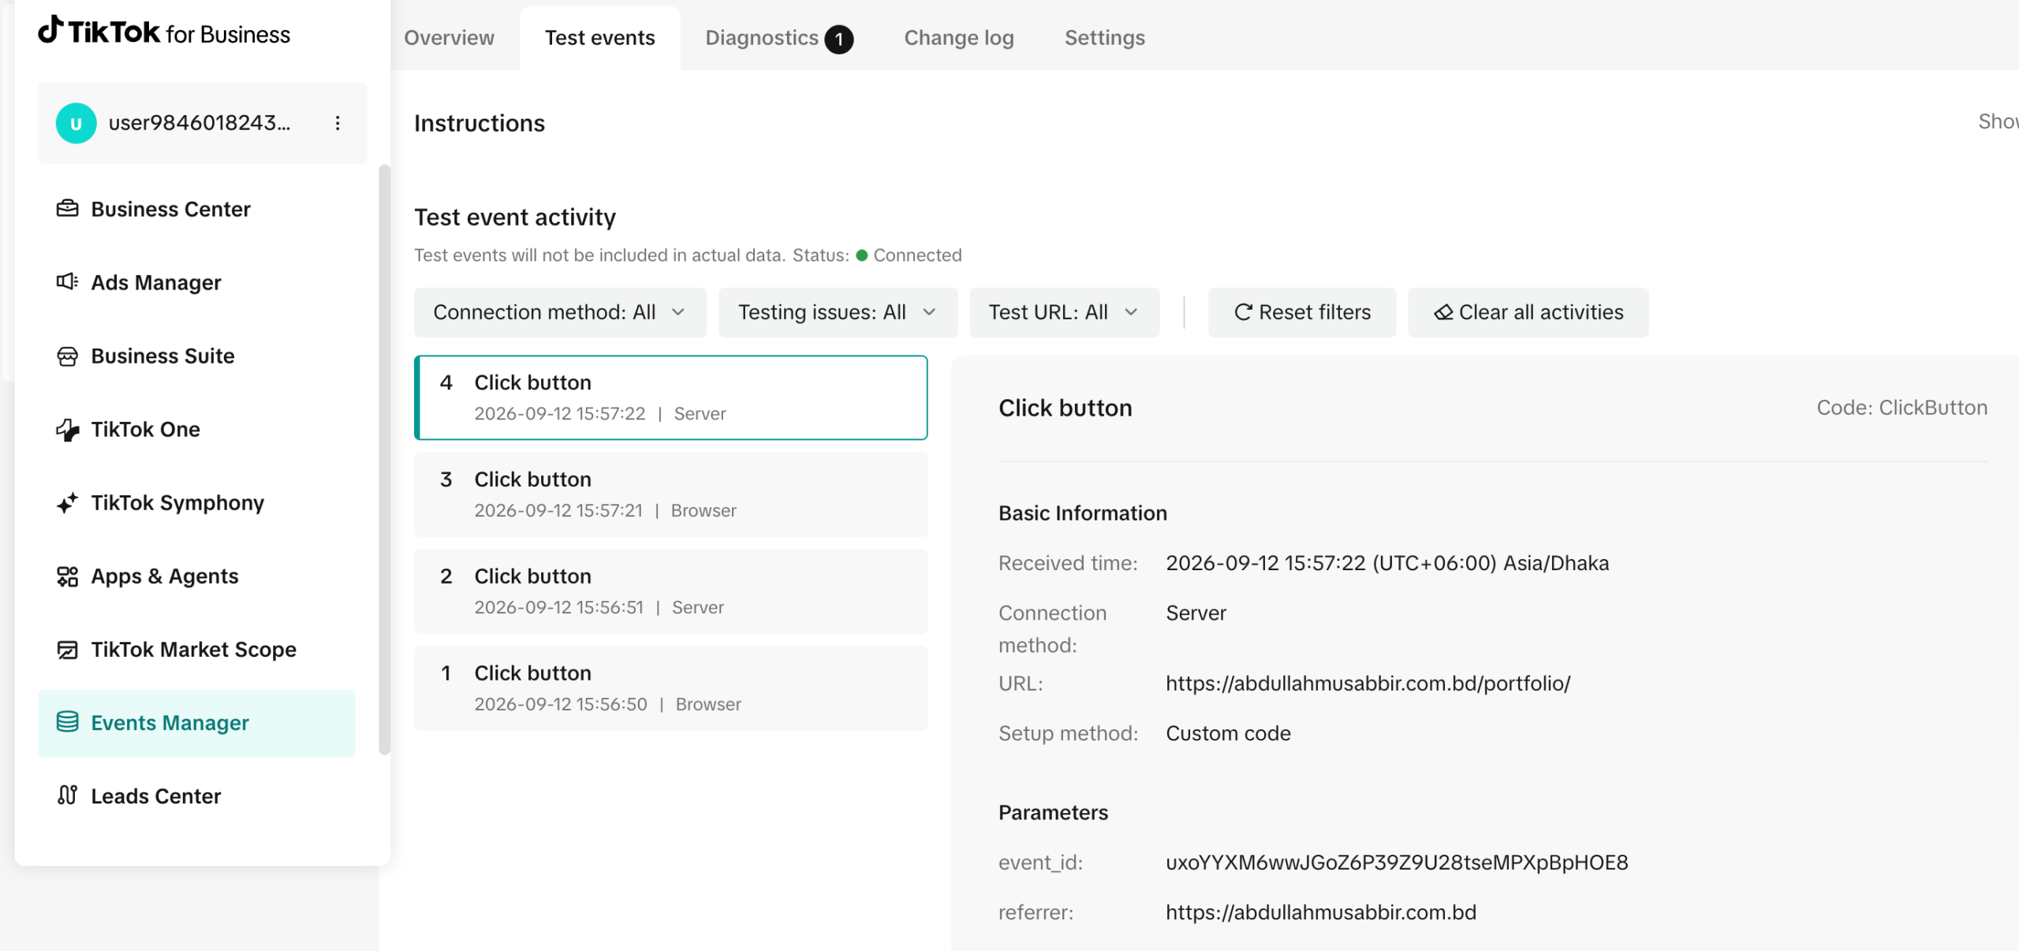This screenshot has width=2019, height=951.
Task: Click the Code: ClickButton label
Action: click(1902, 408)
